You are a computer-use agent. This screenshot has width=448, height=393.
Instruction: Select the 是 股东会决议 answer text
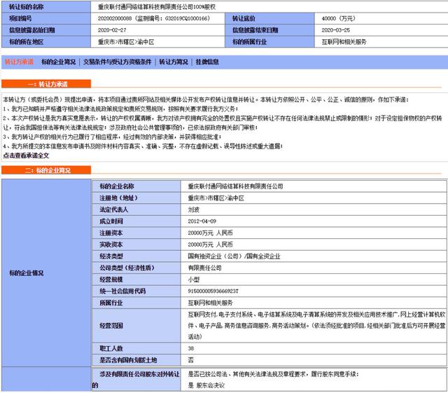click(x=206, y=385)
